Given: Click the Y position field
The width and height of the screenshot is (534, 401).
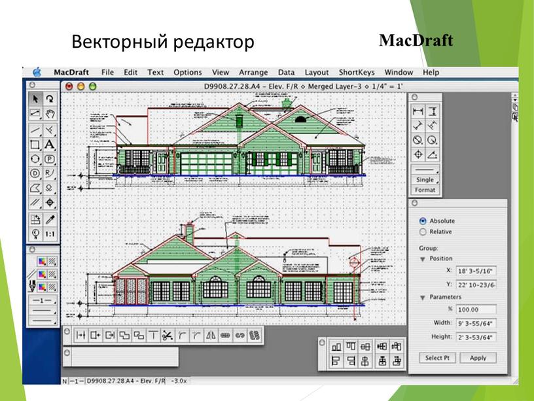Looking at the screenshot, I should tap(476, 285).
